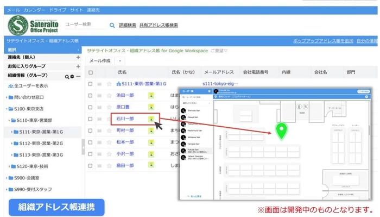Screen dimensions: 380x217
Task: Open the メール menu
Action: click(x=14, y=10)
